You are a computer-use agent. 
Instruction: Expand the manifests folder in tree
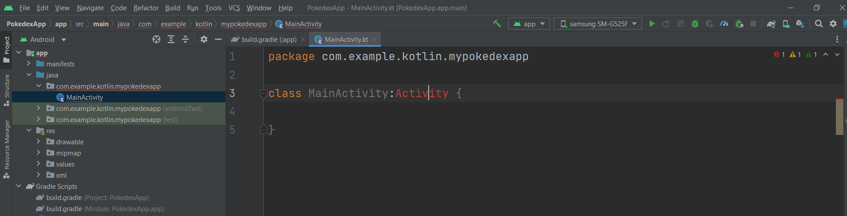29,64
